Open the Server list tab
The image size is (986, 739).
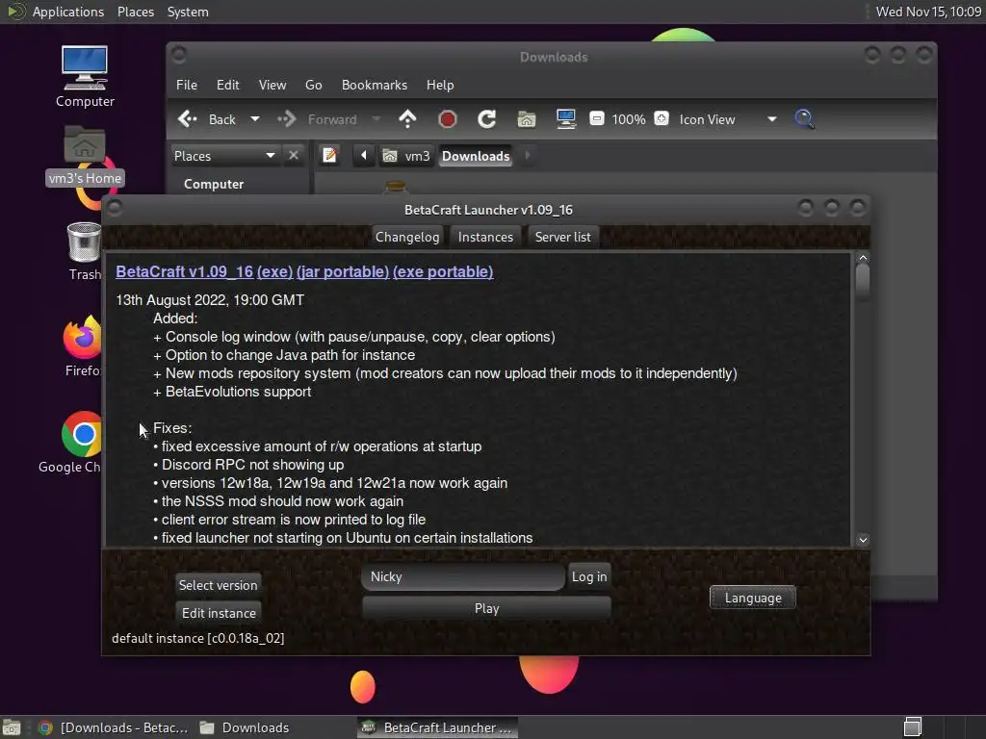(x=562, y=237)
